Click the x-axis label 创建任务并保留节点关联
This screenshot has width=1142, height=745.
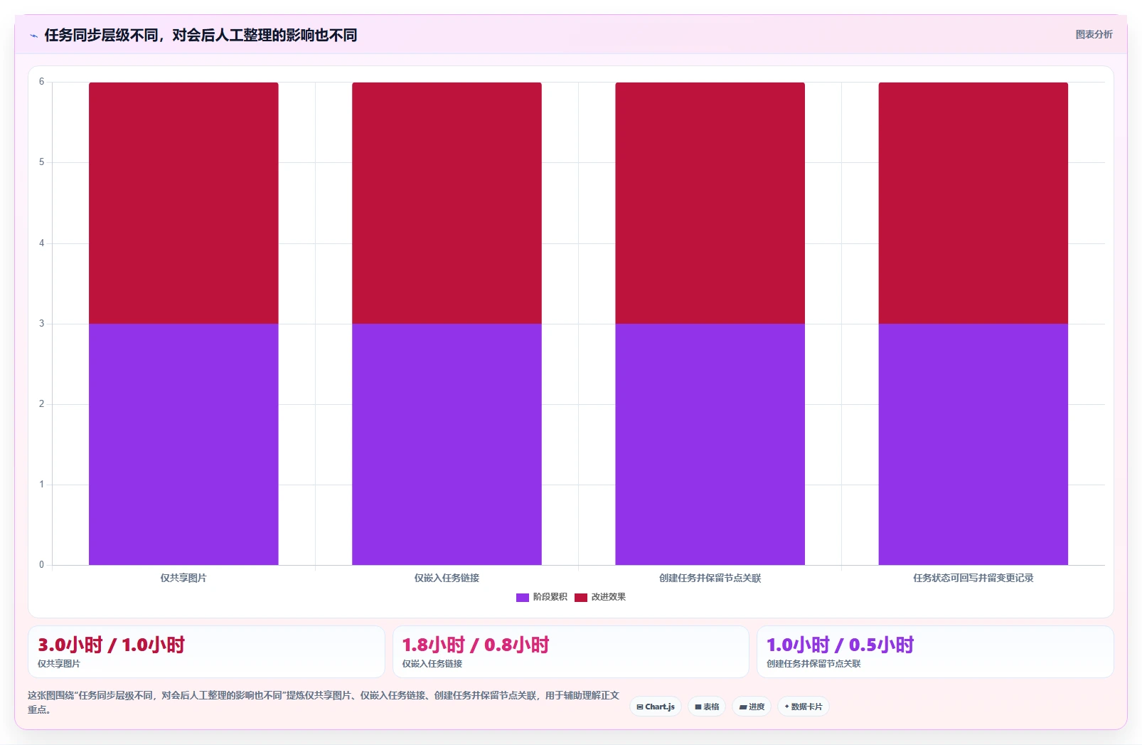pos(710,578)
